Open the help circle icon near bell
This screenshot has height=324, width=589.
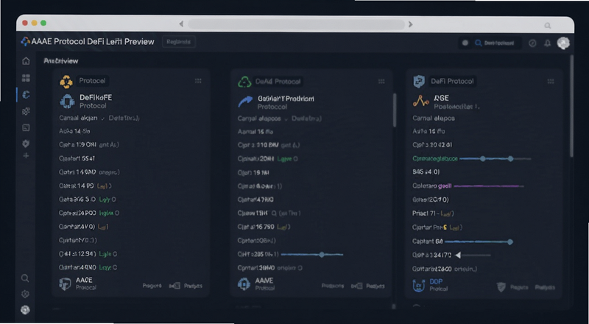click(x=532, y=43)
